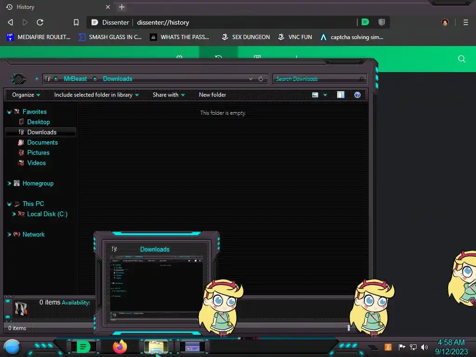Open the VNC FUN bookmark
476x357 pixels.
tap(295, 37)
